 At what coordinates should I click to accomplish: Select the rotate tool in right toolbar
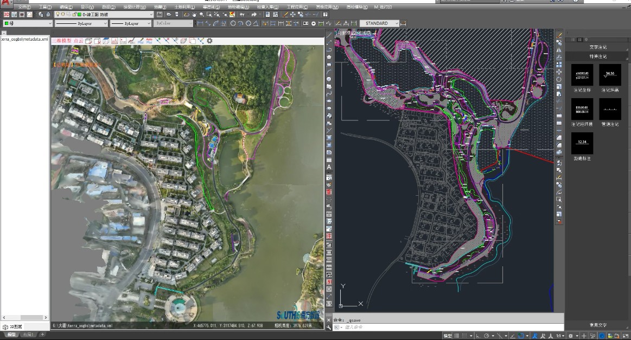559,79
